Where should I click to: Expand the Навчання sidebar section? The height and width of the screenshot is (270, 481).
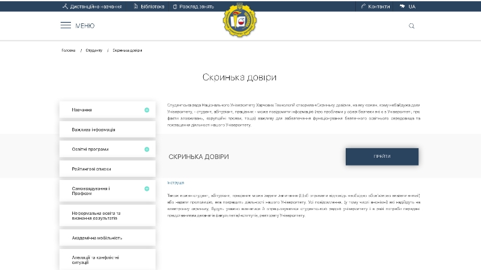(x=147, y=110)
